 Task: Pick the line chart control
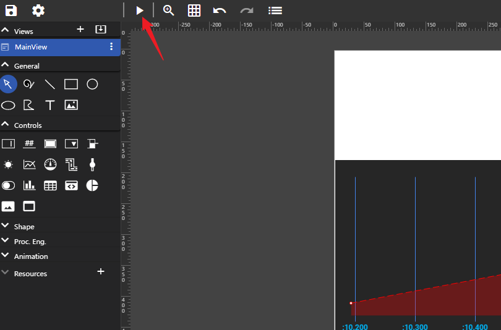(29, 164)
